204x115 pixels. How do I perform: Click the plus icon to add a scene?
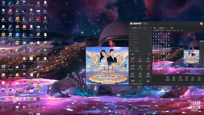pyautogui.click(x=150, y=28)
